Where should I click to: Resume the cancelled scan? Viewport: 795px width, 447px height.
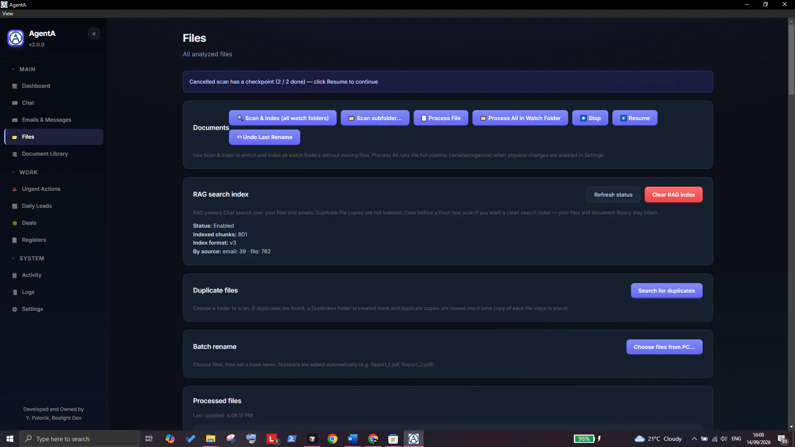(635, 118)
